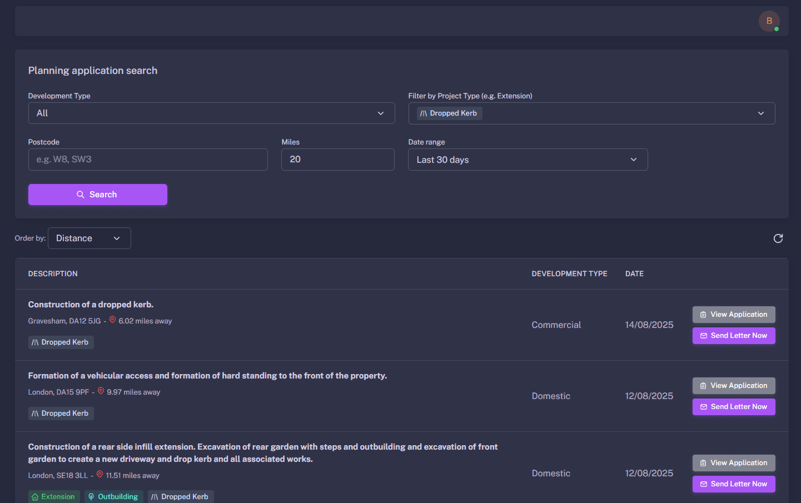Click the refresh icon above the results list
801x503 pixels.
pos(778,238)
